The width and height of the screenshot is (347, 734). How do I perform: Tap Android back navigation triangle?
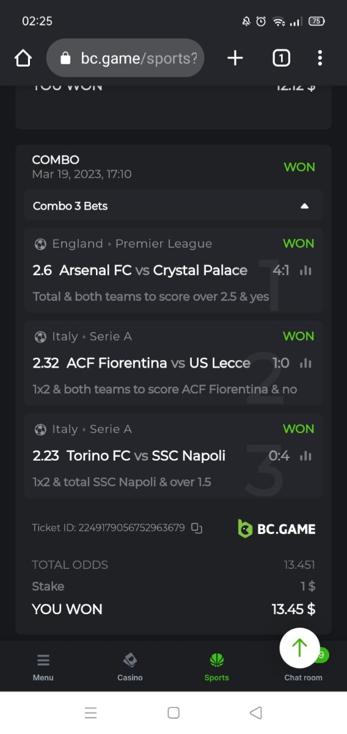257,713
